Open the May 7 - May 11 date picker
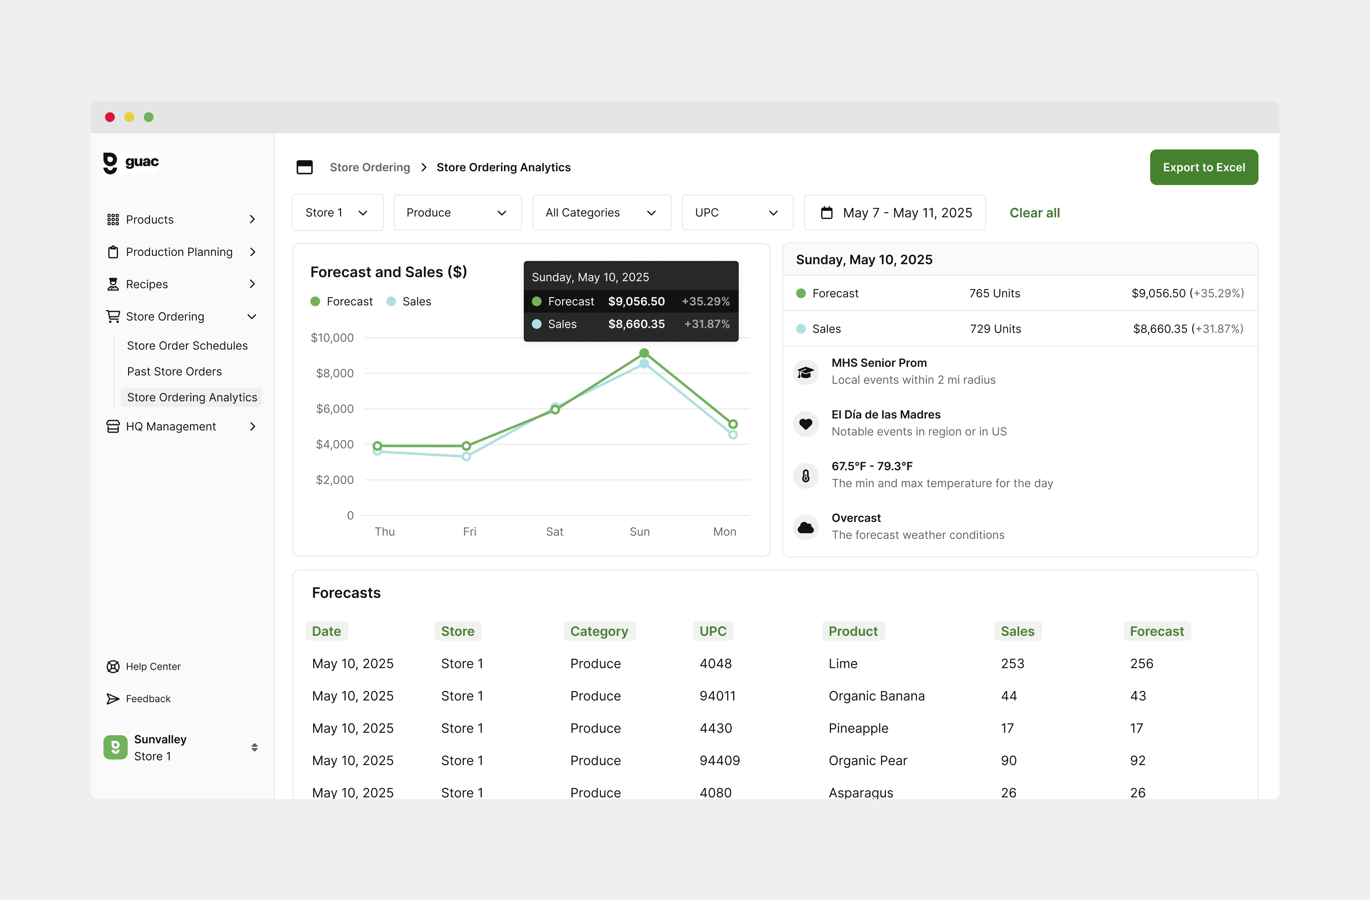1370x900 pixels. [894, 212]
